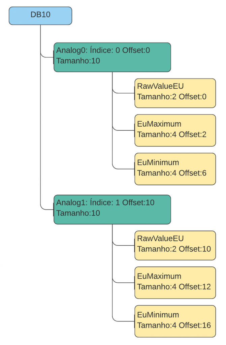Click the 'Tamanho:4 Offset:12' text

coord(174,287)
